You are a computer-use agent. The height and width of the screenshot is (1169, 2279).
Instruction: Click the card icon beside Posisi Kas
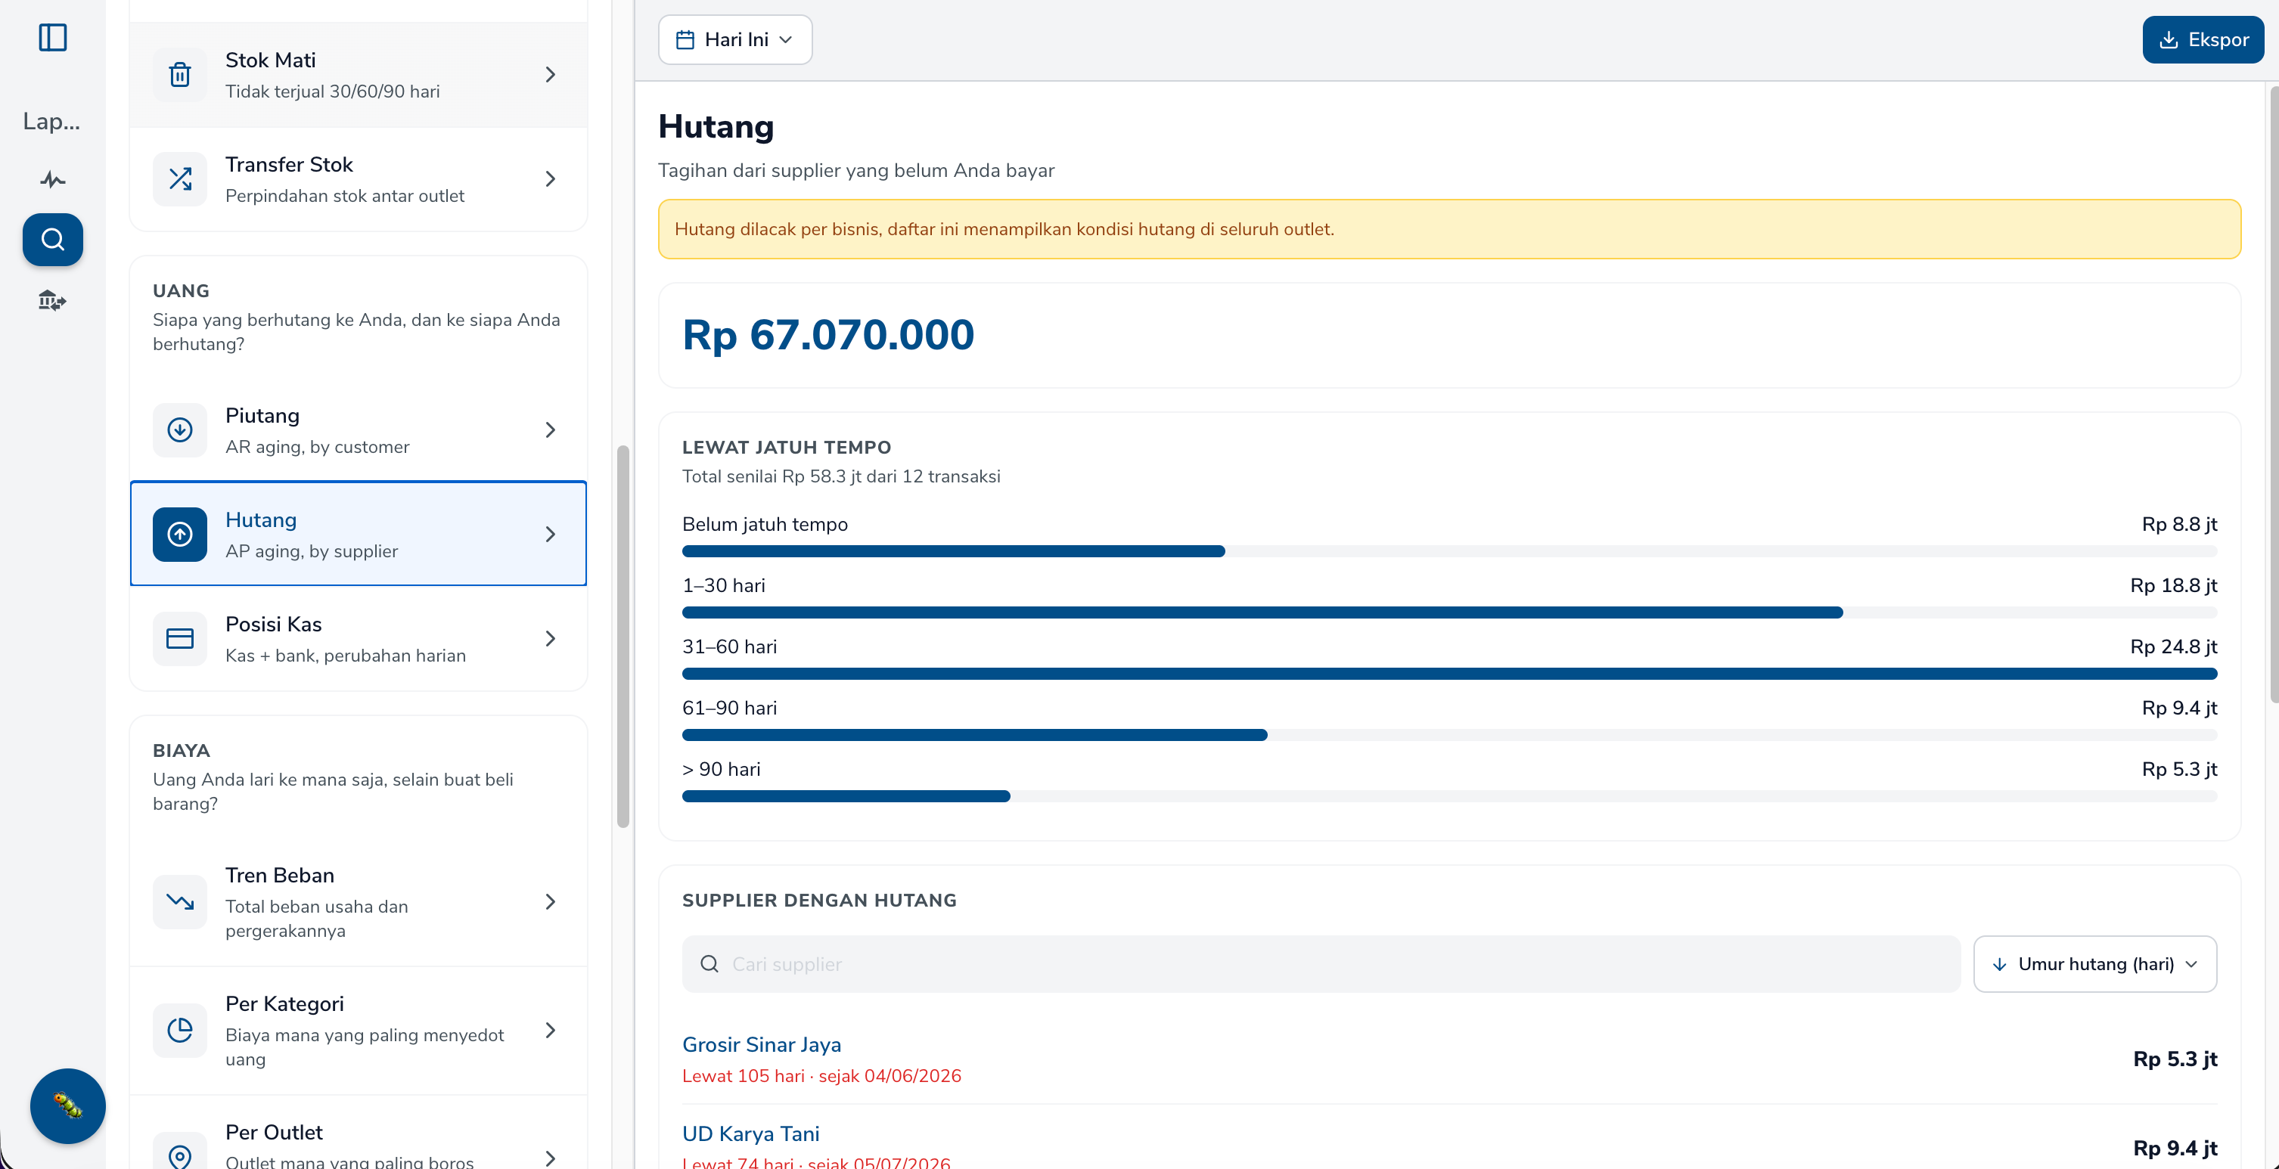[x=181, y=640]
